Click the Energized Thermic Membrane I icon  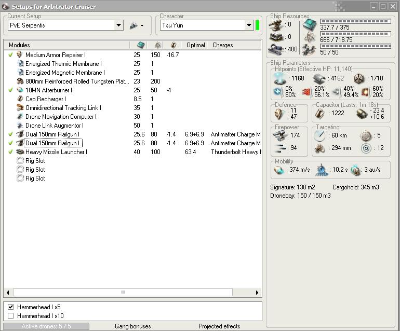click(x=20, y=64)
